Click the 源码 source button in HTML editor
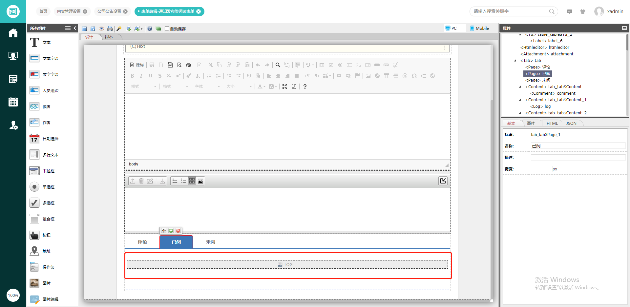630x307 pixels. pos(137,65)
